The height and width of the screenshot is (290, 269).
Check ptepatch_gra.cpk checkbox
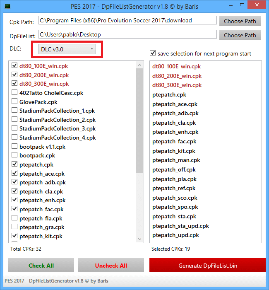(x=14, y=227)
